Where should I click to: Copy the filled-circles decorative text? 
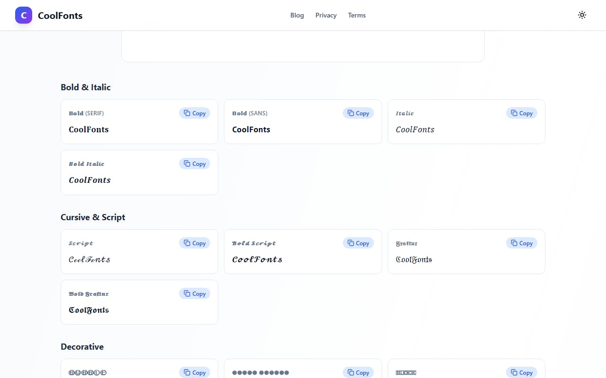358,372
